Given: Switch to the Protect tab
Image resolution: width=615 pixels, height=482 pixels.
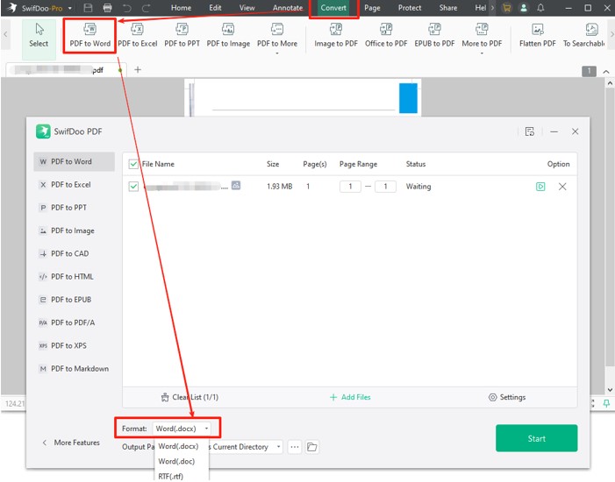Looking at the screenshot, I should click(x=410, y=8).
